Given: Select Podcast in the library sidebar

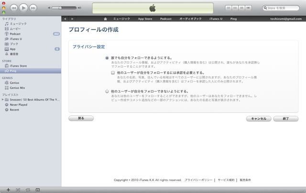Looking at the screenshot, I should coord(31,34).
